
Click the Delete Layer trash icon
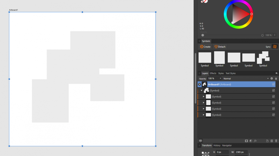(276, 141)
